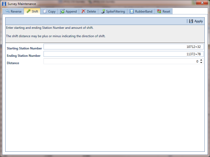Click the Reverse arrow icon
The width and height of the screenshot is (210, 157).
(7, 11)
